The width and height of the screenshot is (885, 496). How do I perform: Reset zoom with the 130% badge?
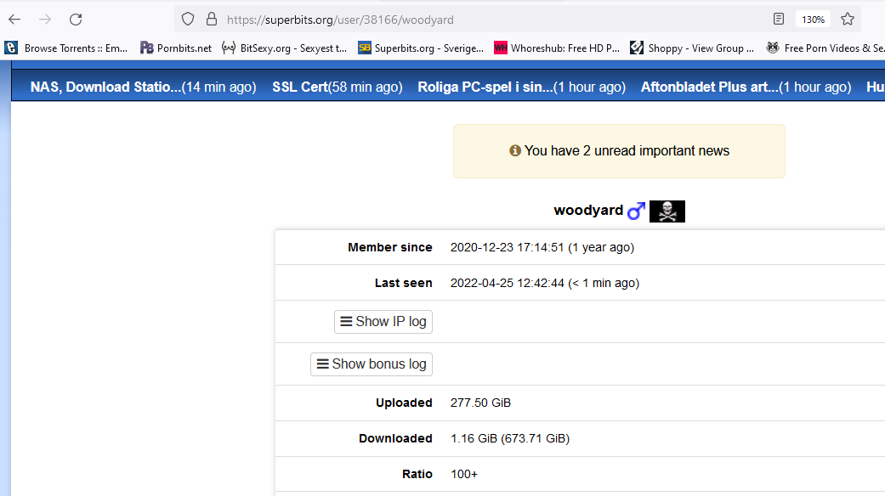coord(813,20)
